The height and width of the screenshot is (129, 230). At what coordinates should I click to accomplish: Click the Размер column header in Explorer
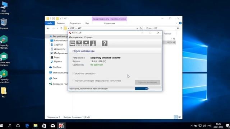(x=167, y=34)
